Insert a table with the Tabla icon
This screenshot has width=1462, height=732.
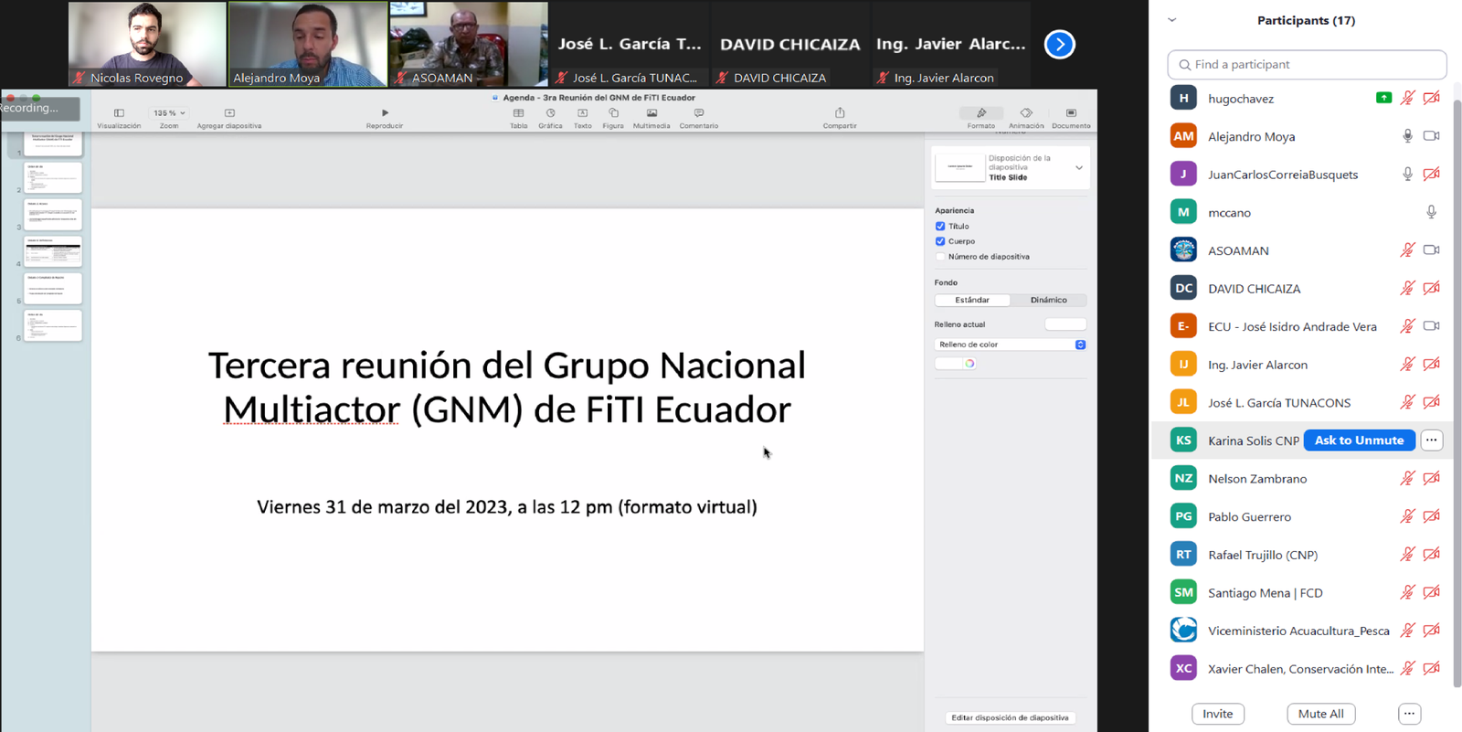pyautogui.click(x=518, y=113)
